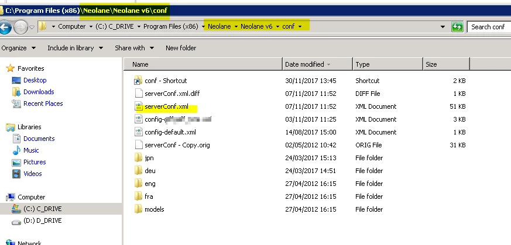Screen dimensions: 511x245
Task: Click the Videos filmstrip icon
Action: pos(16,174)
